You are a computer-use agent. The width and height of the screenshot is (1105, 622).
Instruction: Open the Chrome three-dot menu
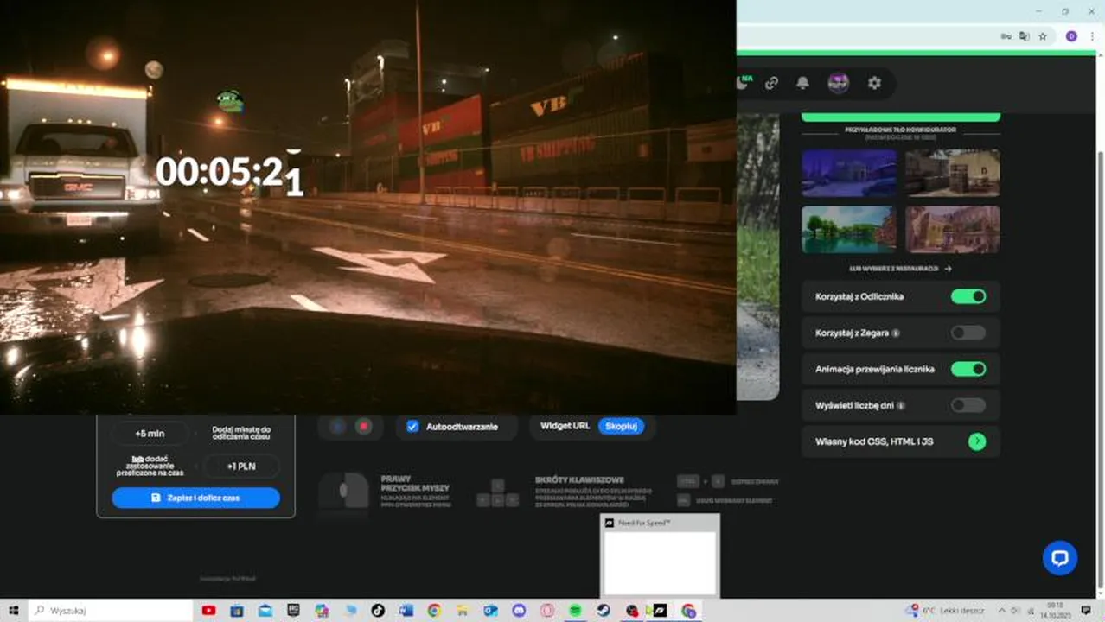tap(1092, 36)
